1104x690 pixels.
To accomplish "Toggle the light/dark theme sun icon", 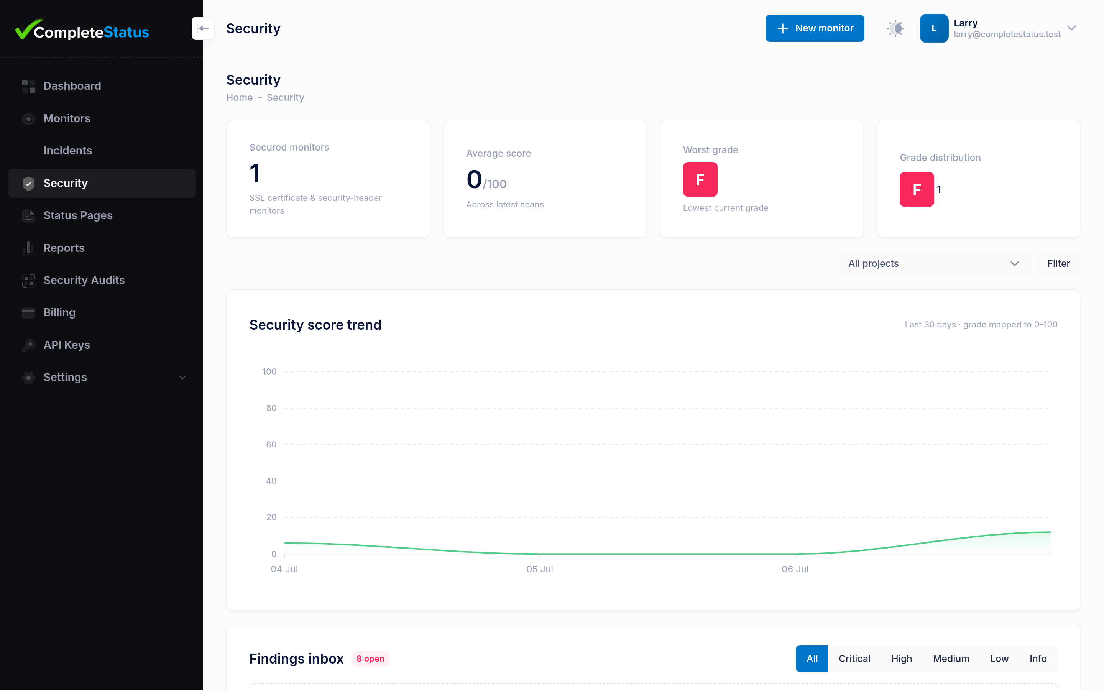I will [895, 28].
